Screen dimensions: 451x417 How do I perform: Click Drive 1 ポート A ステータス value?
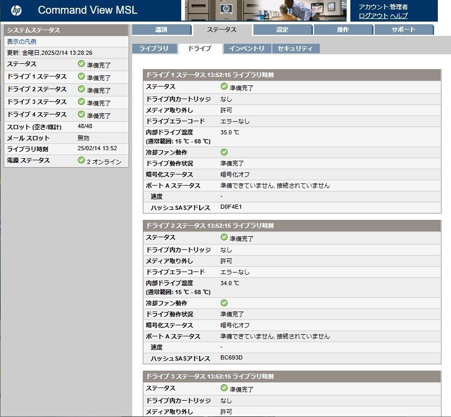[x=275, y=186]
